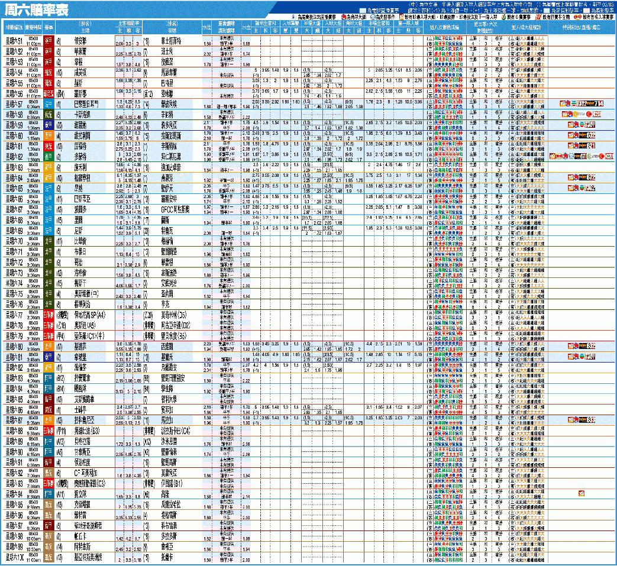
Task: Click the tan league badge in row 星期六 92
Action: coord(49,473)
